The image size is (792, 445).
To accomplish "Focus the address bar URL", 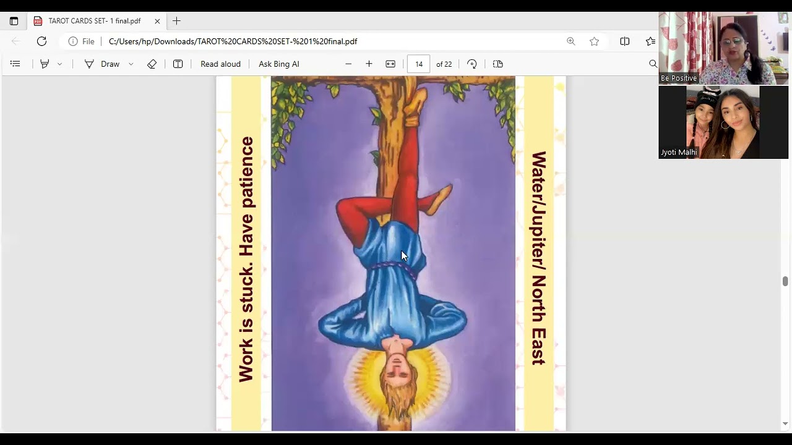I will pyautogui.click(x=233, y=41).
